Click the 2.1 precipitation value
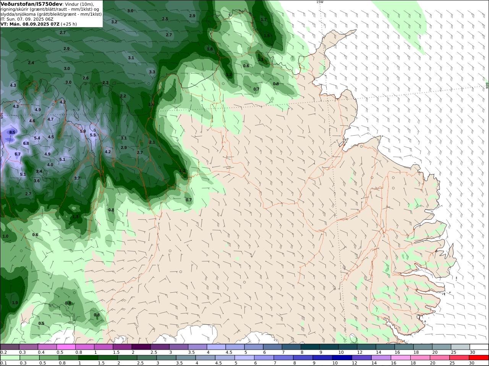 pos(152,142)
